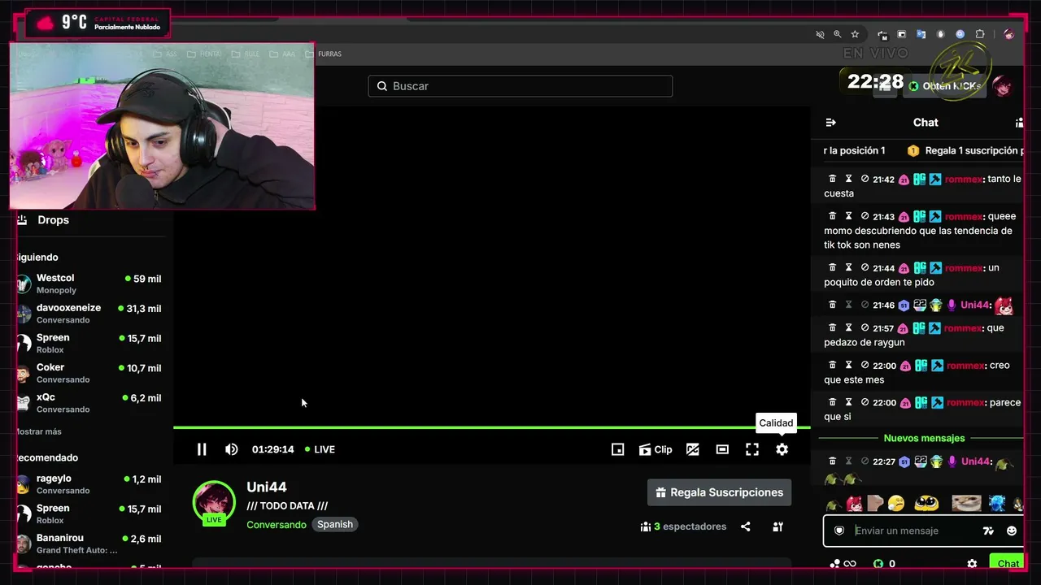Image resolution: width=1041 pixels, height=585 pixels.
Task: Delete rommex's 21:42 chat message
Action: [x=832, y=179]
